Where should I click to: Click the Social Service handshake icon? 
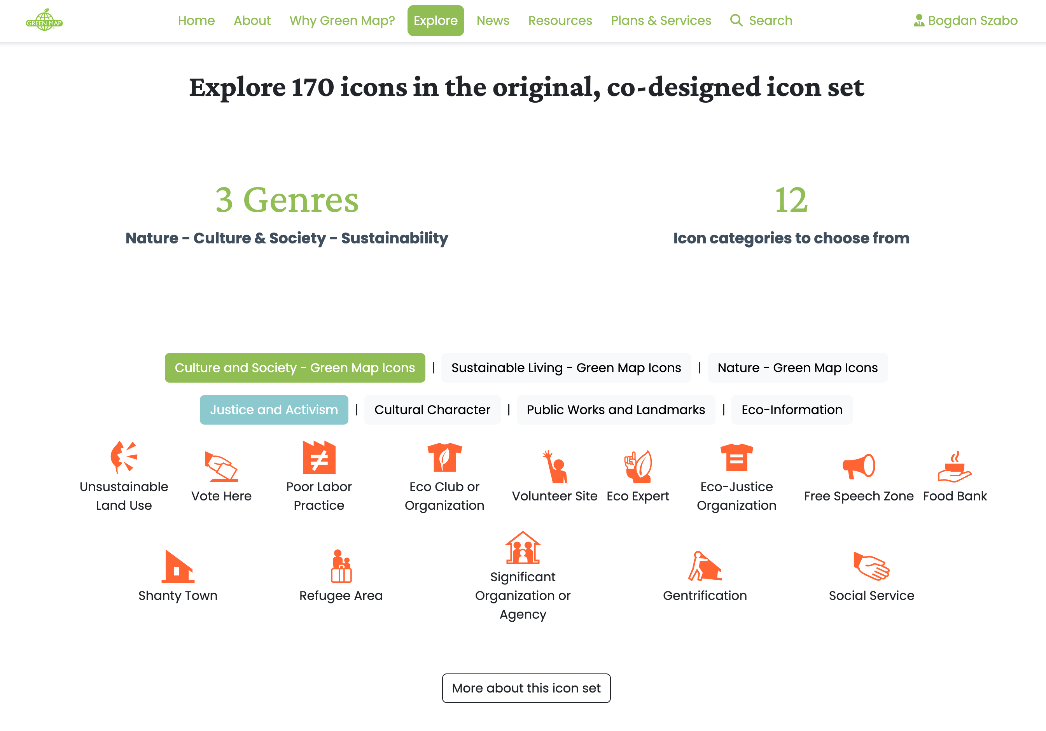pyautogui.click(x=871, y=566)
